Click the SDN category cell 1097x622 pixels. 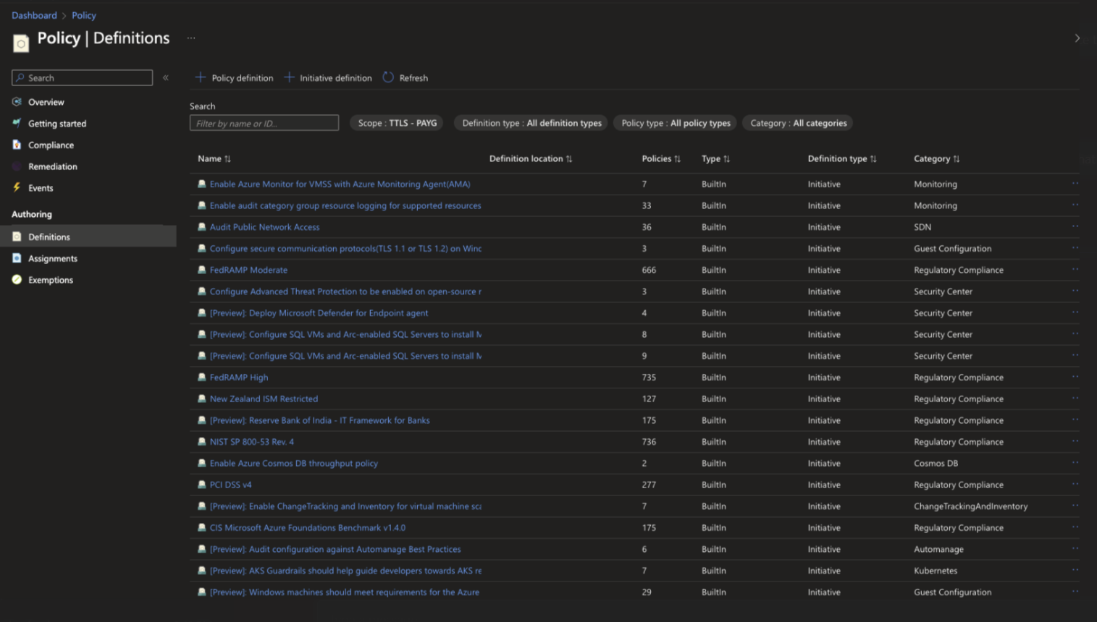point(922,227)
